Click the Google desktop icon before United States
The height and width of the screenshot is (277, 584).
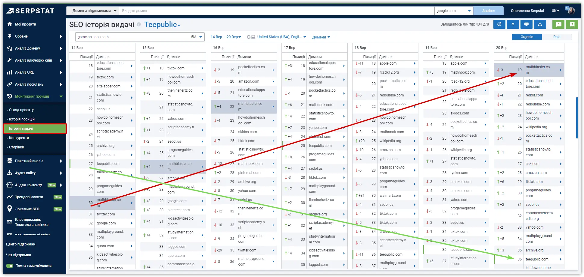click(x=251, y=37)
